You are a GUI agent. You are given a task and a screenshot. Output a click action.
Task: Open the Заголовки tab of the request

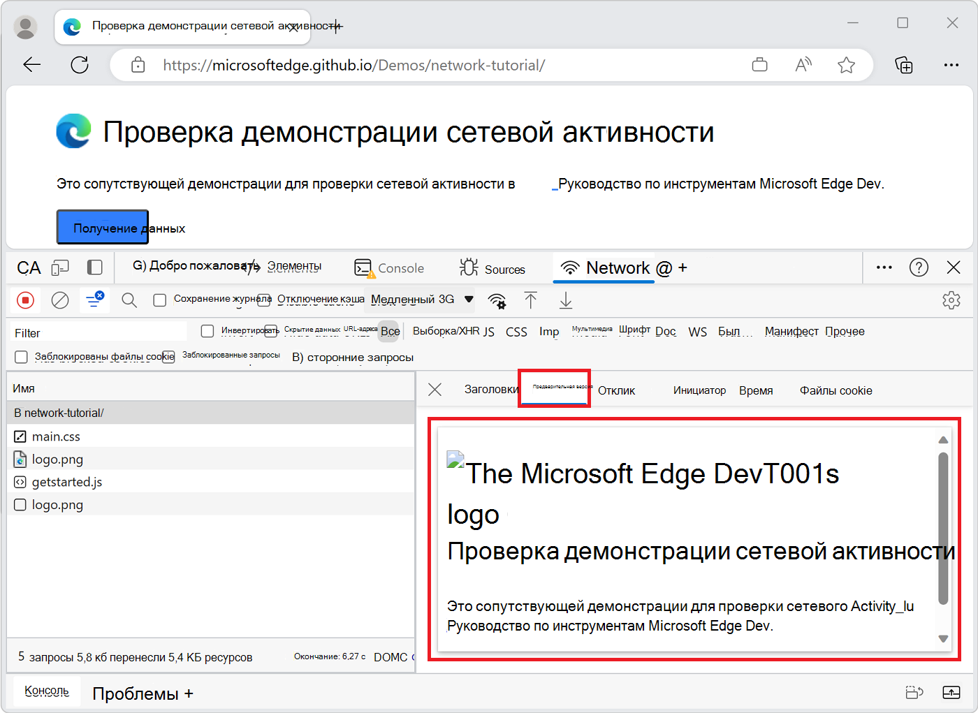pos(491,390)
